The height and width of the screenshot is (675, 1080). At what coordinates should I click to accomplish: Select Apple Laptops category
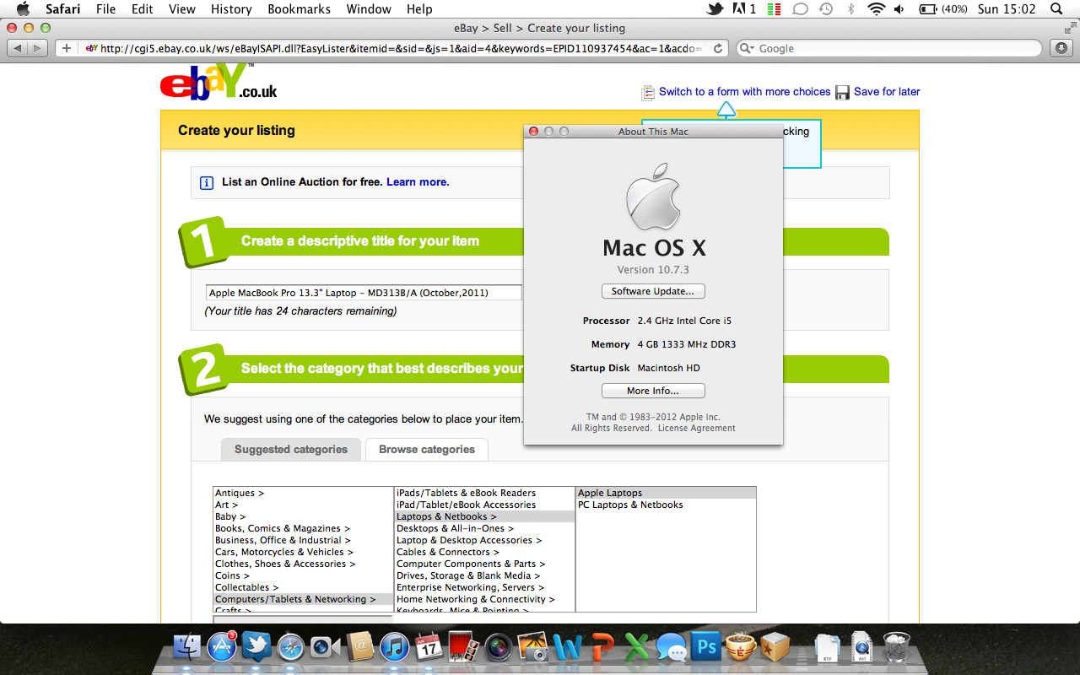pos(666,493)
